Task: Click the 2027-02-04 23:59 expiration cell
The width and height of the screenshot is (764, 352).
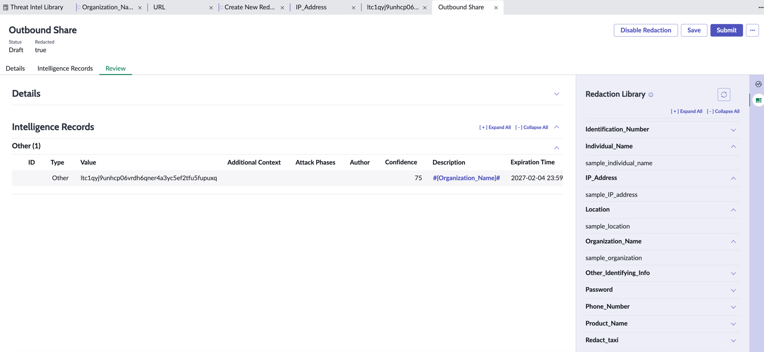Action: click(x=537, y=178)
